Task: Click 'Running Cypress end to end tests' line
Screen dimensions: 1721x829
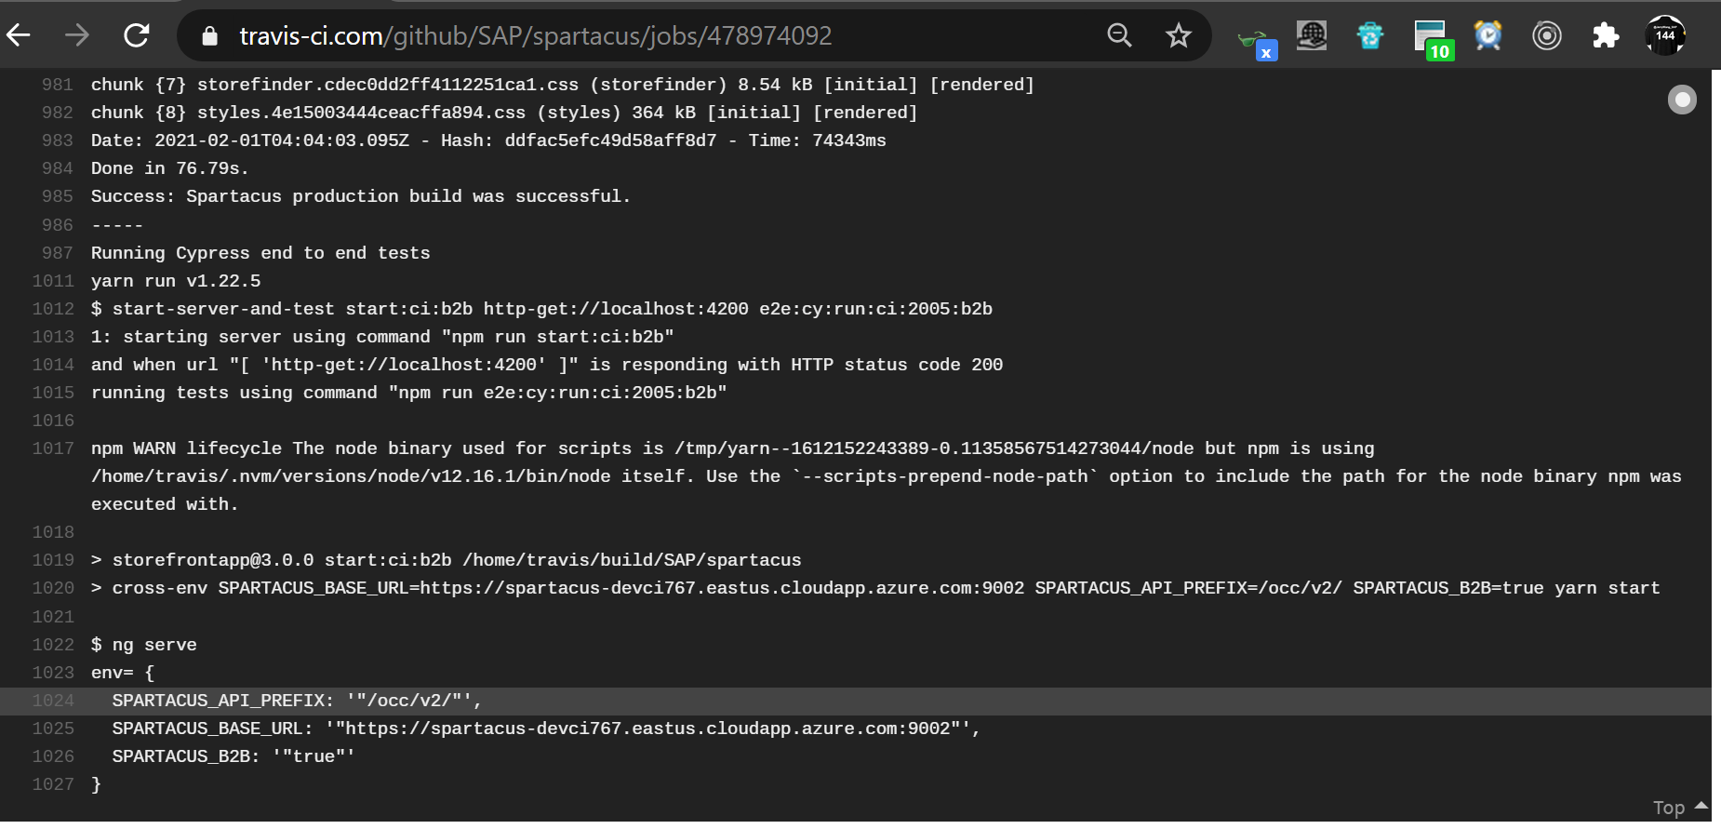Action: point(260,253)
